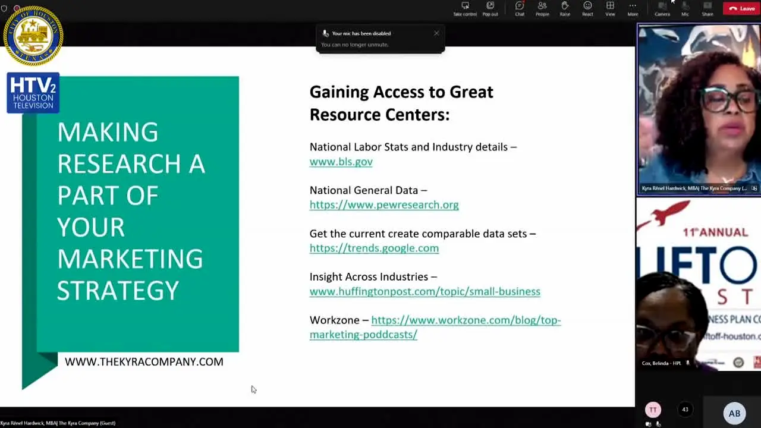
Task: Click the AB participant avatar
Action: tap(734, 413)
